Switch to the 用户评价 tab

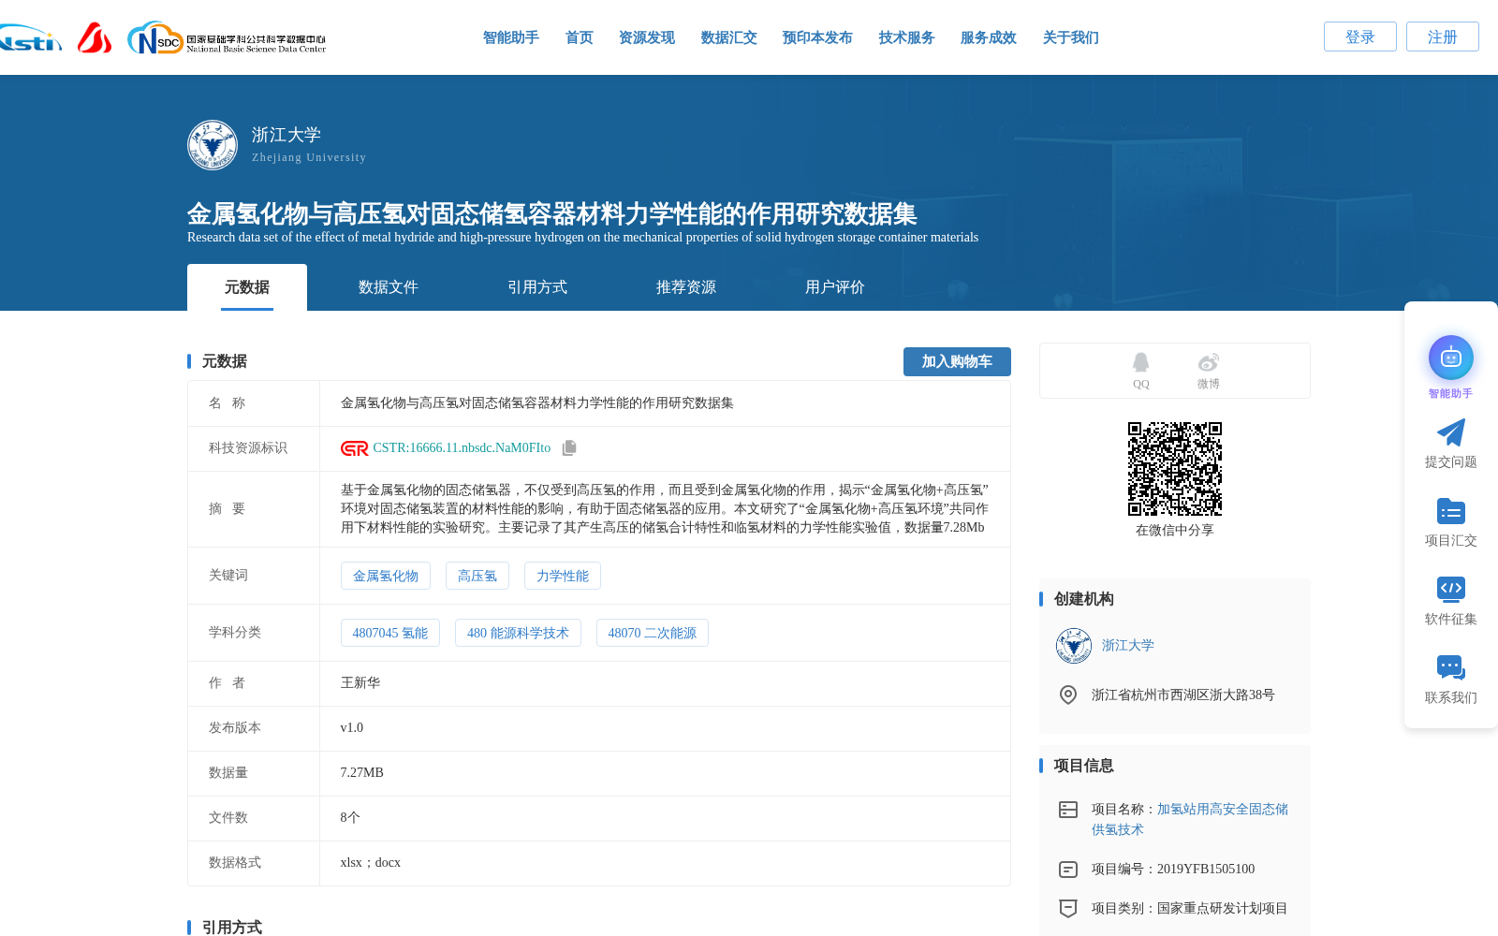pos(835,287)
